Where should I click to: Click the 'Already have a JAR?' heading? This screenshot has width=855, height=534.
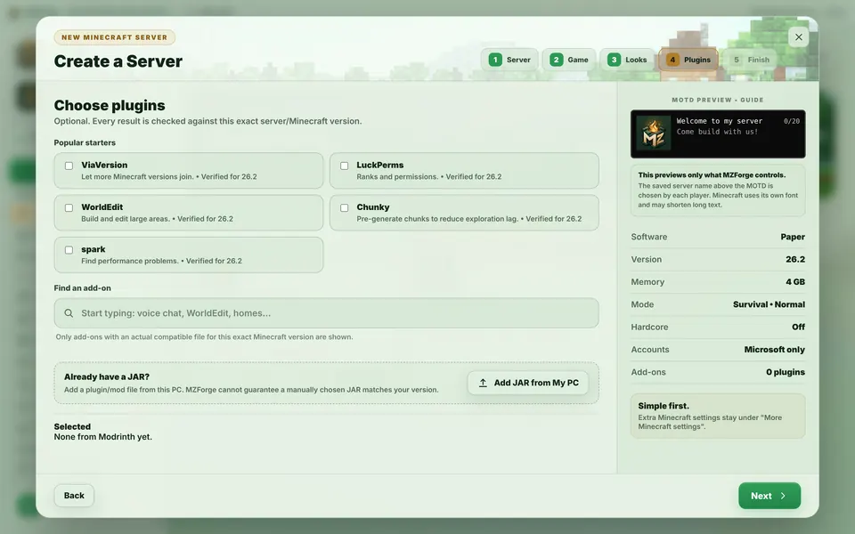(x=107, y=376)
